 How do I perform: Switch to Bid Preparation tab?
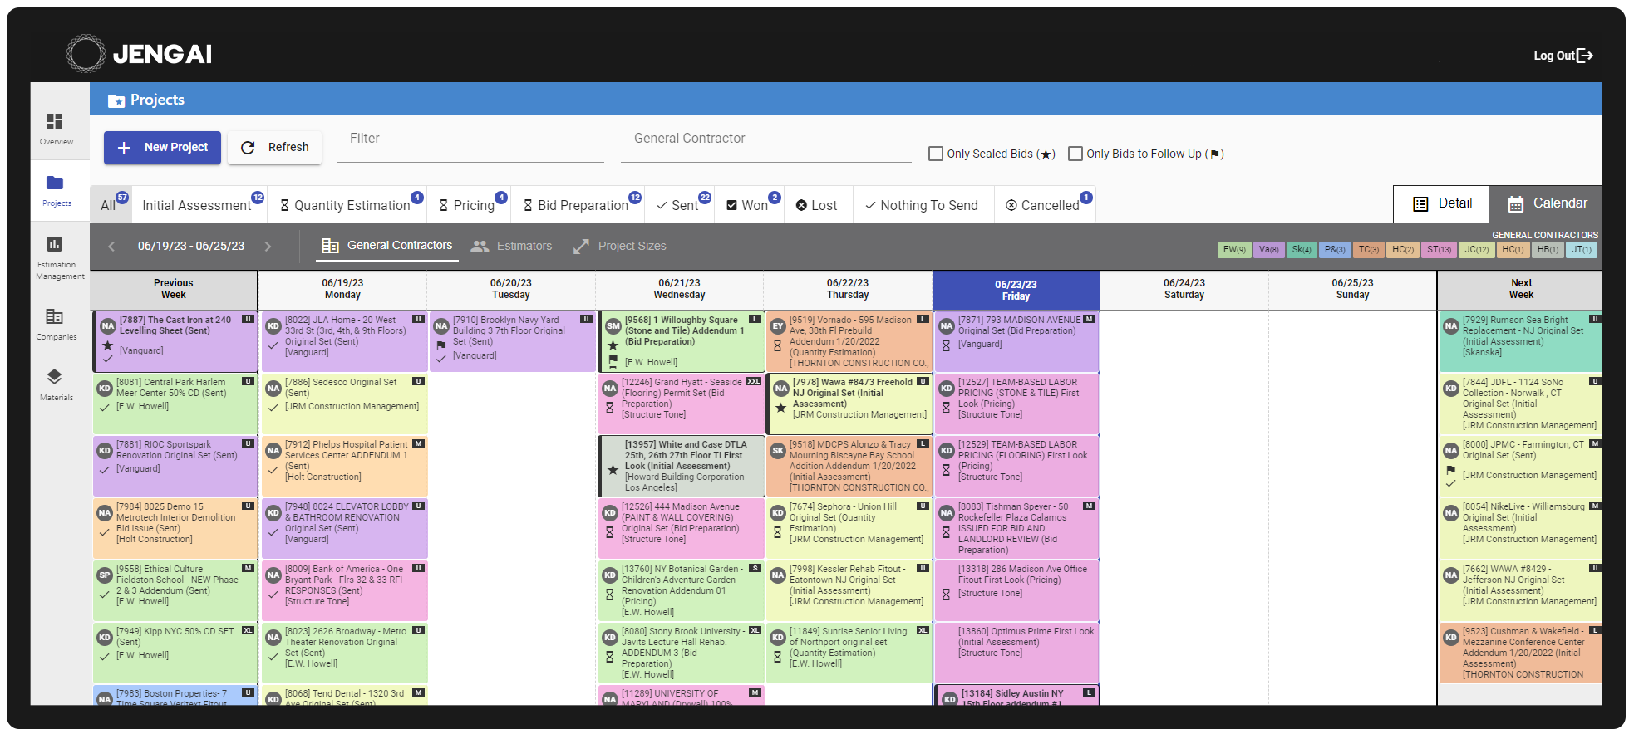[x=578, y=205]
